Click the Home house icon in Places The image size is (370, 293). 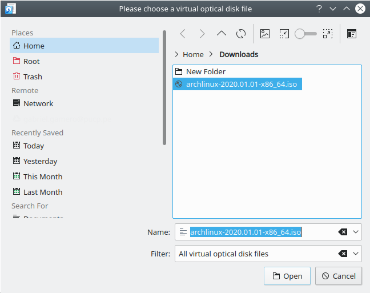17,45
